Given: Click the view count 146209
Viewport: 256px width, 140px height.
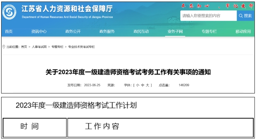Looking at the screenshot, I should (x=184, y=85).
